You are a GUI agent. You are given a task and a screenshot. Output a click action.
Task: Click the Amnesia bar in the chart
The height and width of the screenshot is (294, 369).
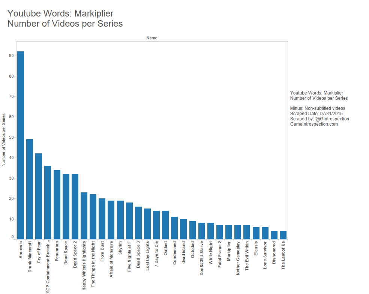[21, 145]
